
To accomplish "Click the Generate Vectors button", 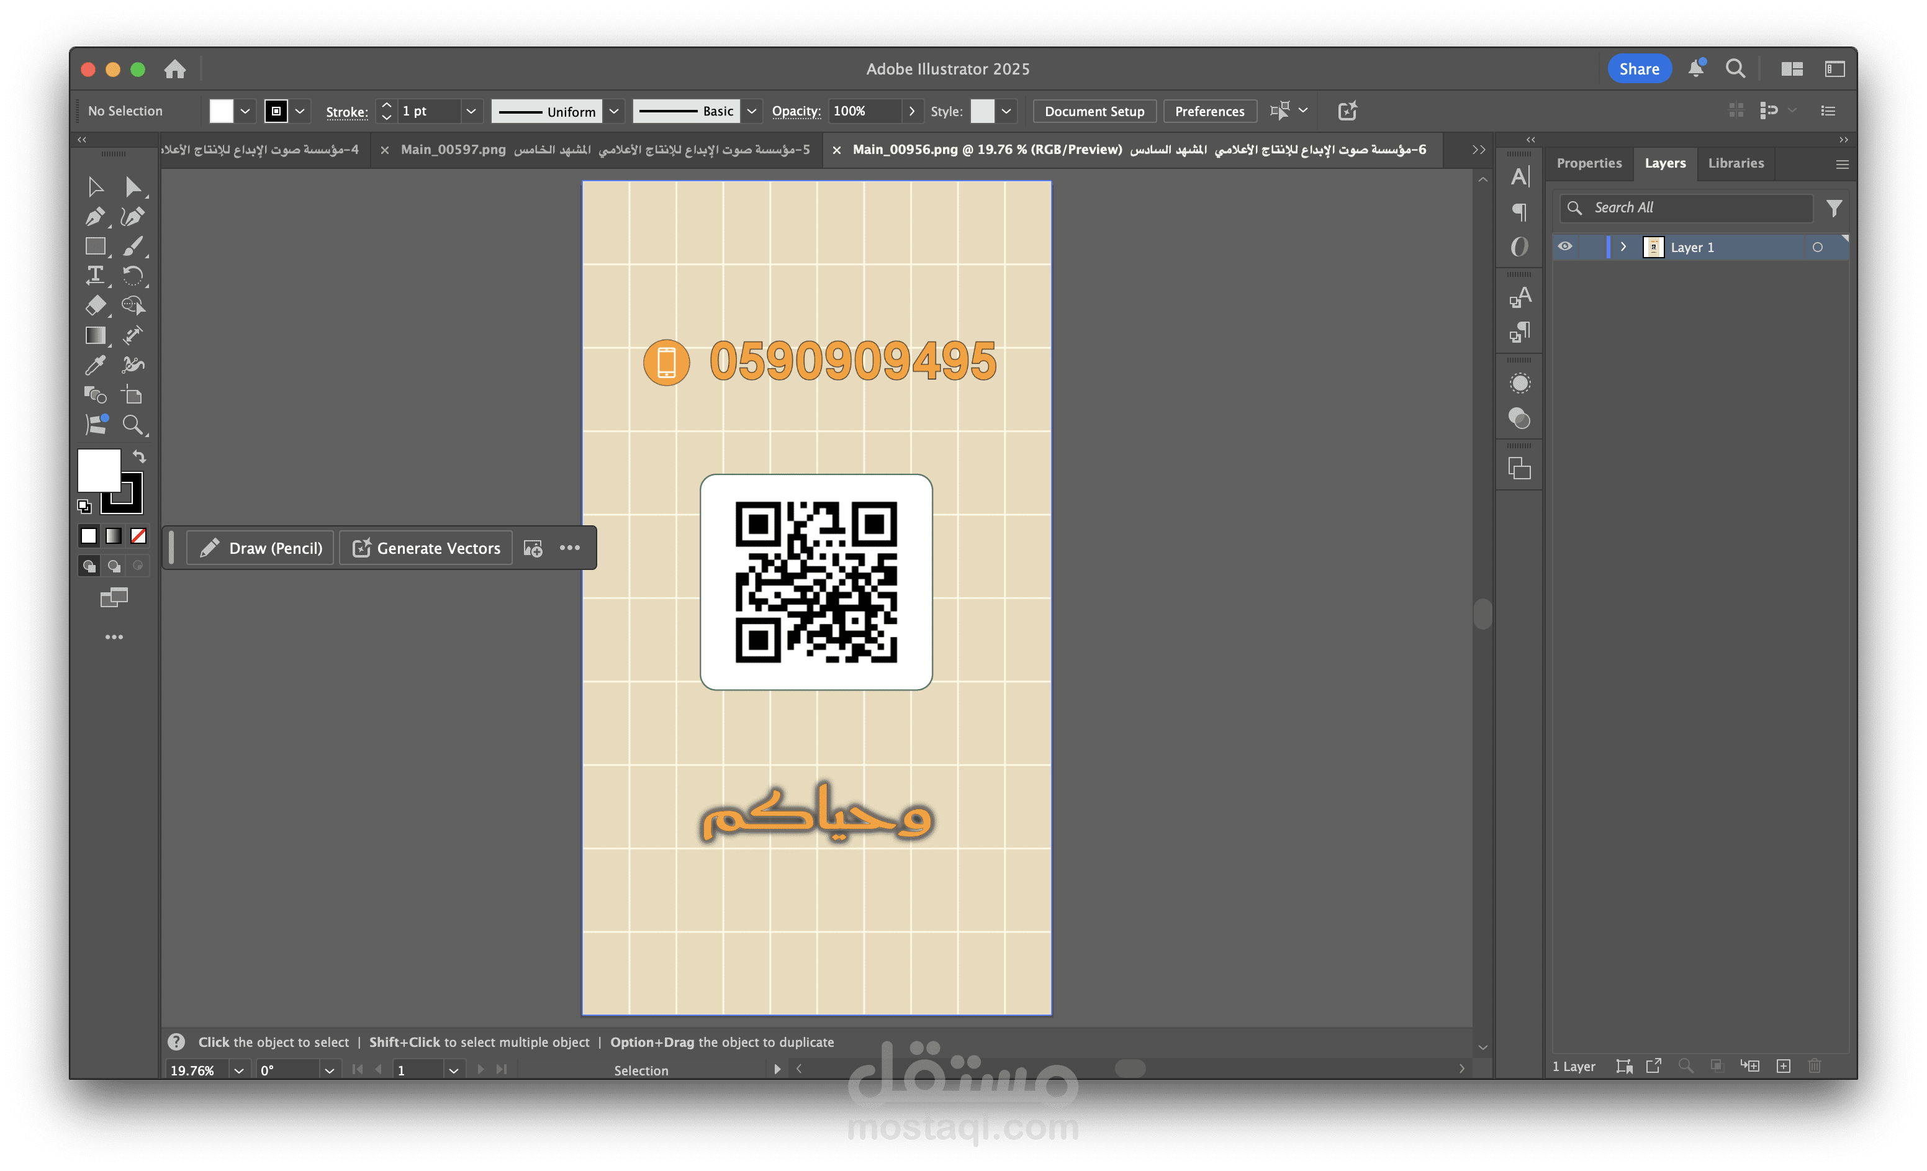I will [x=426, y=548].
